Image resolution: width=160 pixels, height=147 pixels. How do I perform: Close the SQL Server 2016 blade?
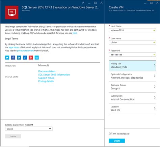(101, 3)
